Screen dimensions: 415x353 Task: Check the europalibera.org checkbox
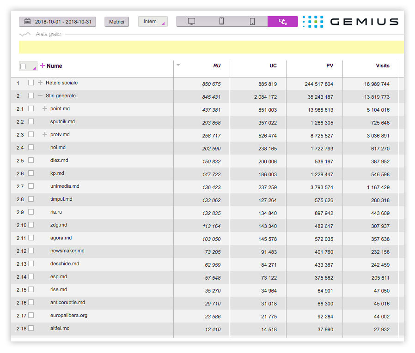click(31, 316)
